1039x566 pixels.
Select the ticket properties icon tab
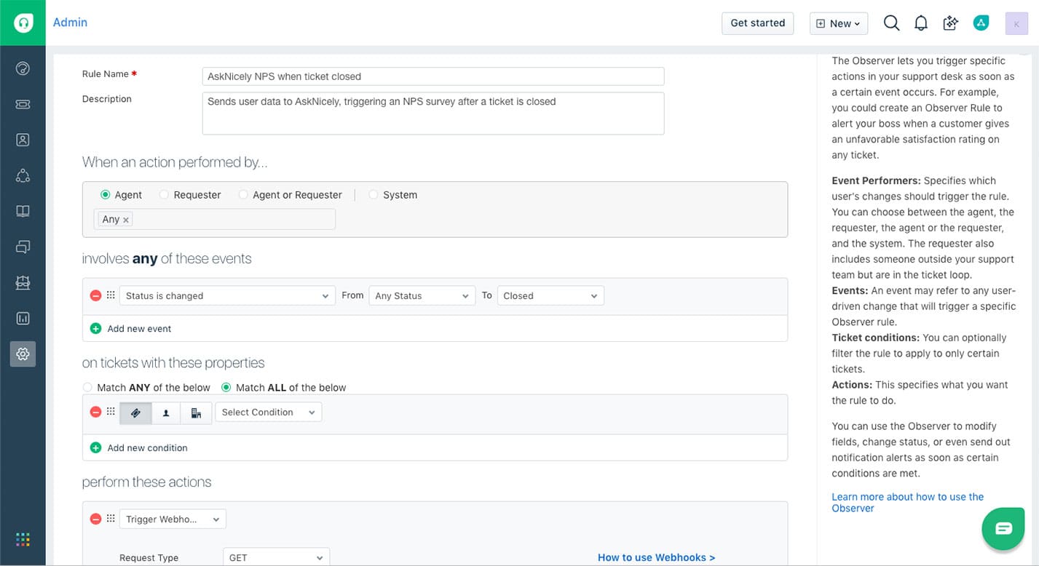[x=135, y=412]
